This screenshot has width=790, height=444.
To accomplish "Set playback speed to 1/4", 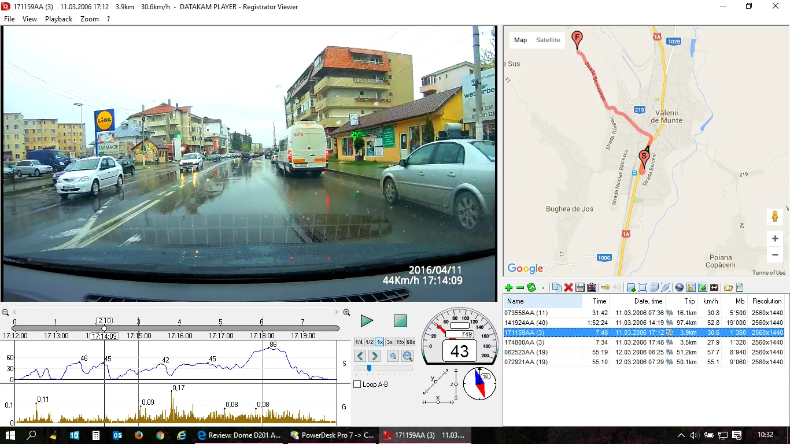I will point(359,342).
